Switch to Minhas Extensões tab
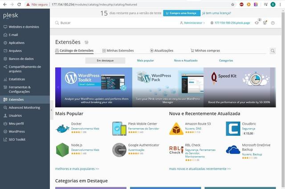The height and width of the screenshot is (189, 285). 118,51
